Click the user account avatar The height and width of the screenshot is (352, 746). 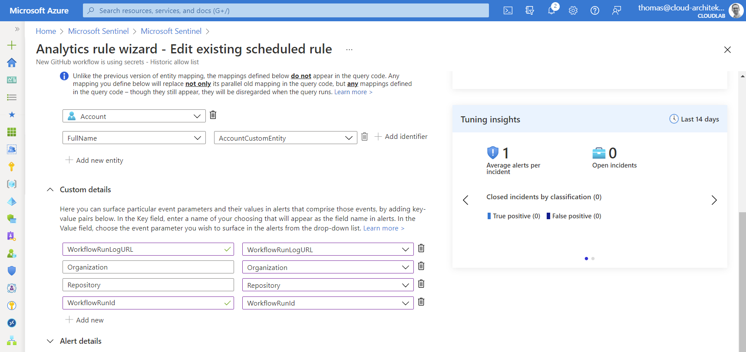(736, 10)
